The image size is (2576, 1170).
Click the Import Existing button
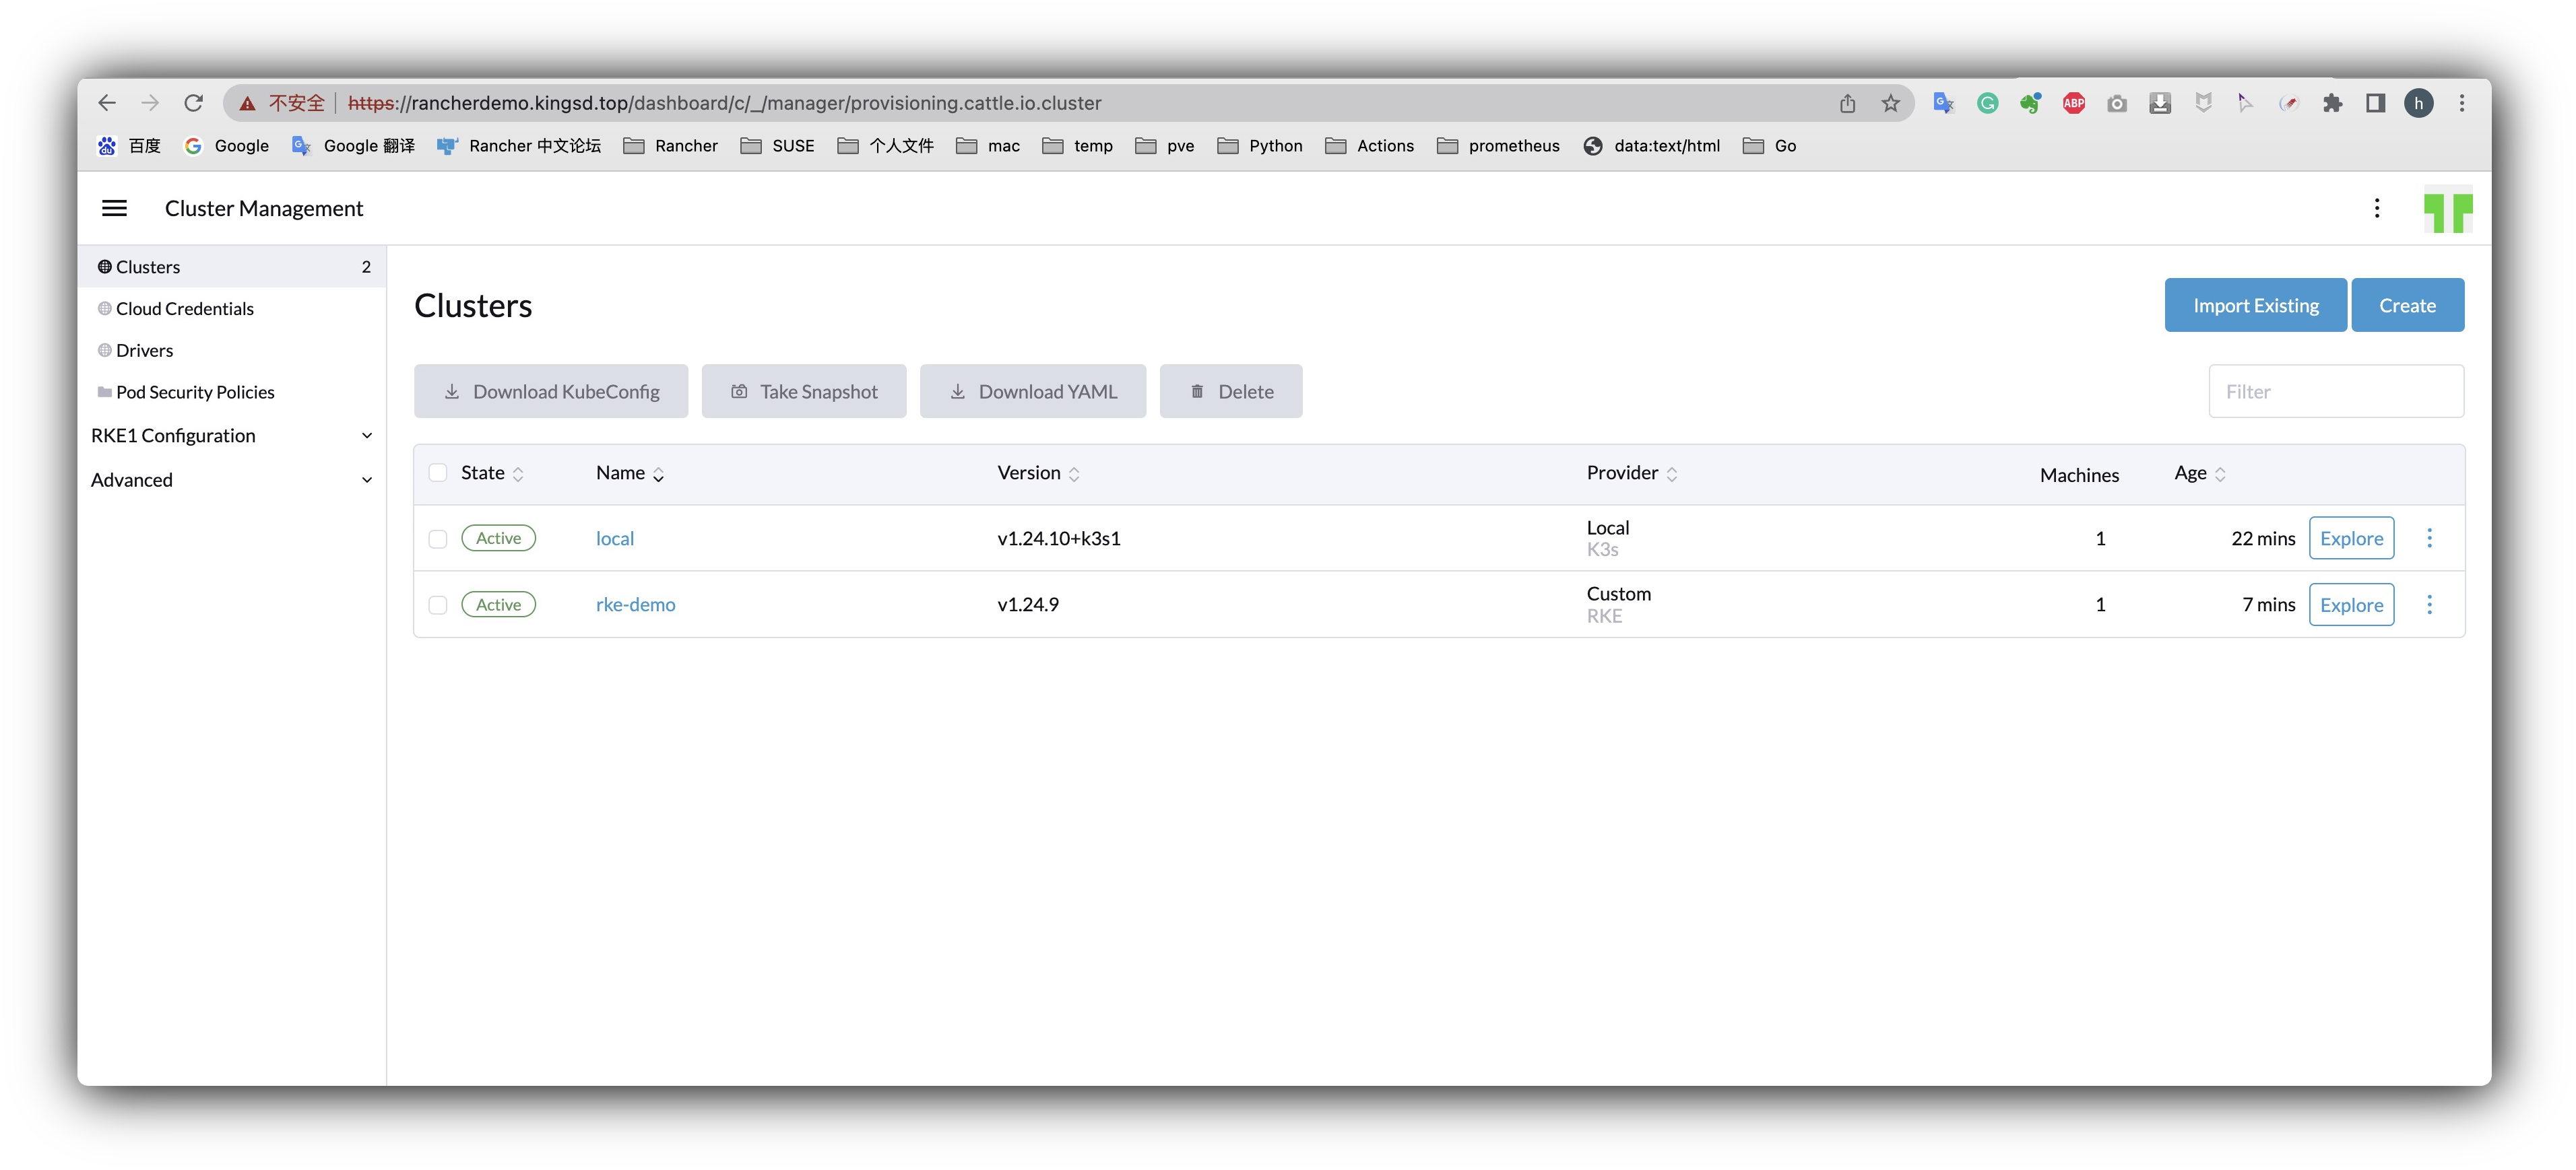[2255, 306]
